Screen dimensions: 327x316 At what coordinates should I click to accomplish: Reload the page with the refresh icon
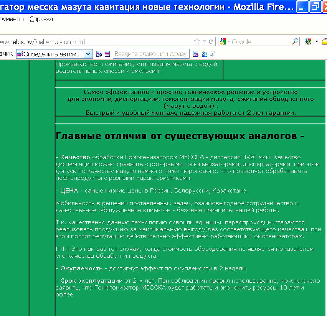pos(211,42)
